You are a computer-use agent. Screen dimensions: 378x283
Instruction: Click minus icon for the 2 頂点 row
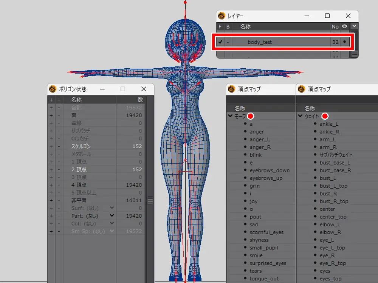(x=59, y=169)
